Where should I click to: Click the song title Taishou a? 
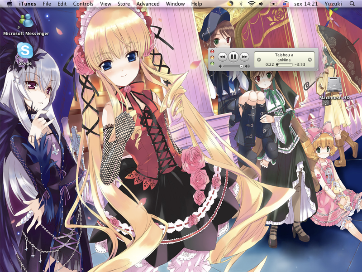click(x=284, y=55)
